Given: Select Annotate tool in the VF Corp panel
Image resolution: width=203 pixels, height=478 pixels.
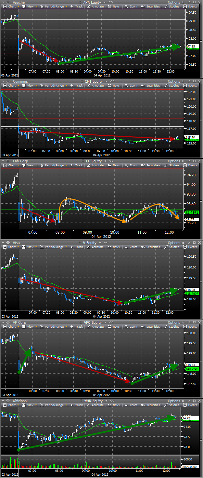Looking at the screenshot, I should click(x=95, y=327).
